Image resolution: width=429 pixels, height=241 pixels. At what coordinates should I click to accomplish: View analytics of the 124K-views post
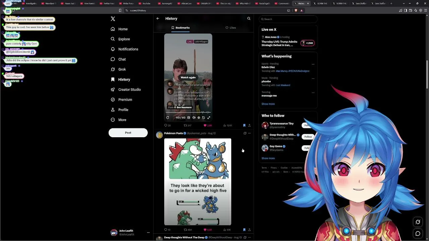[x=228, y=126]
